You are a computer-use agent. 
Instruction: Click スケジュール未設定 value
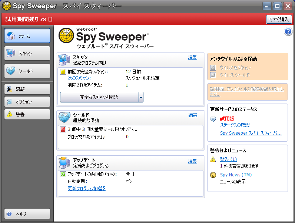click(142, 78)
